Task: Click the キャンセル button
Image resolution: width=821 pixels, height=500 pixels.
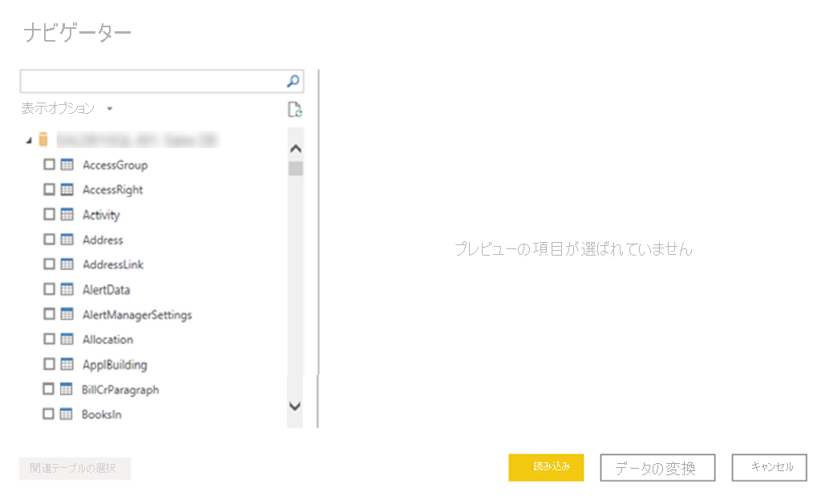Action: pos(768,467)
